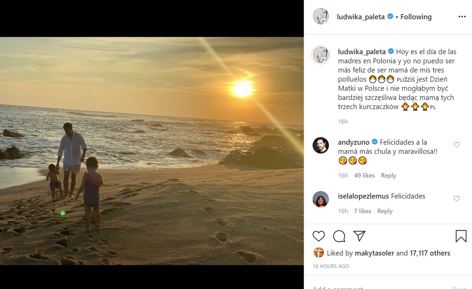Like iselalopezlemus's comment with its heart icon
The width and height of the screenshot is (472, 289).
point(457,198)
